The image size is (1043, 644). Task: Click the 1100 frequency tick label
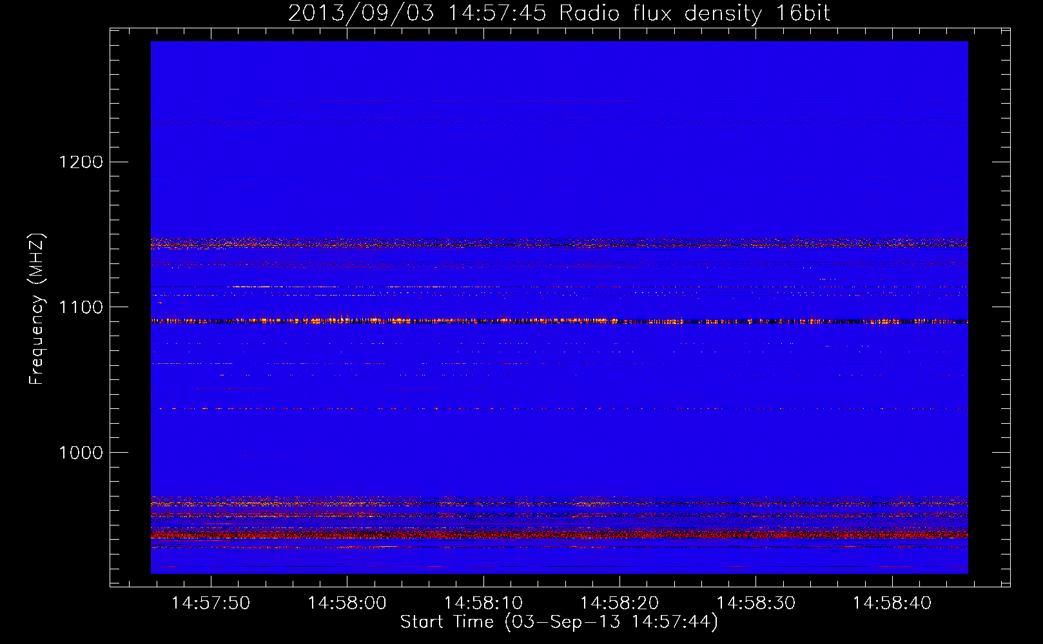tap(81, 307)
